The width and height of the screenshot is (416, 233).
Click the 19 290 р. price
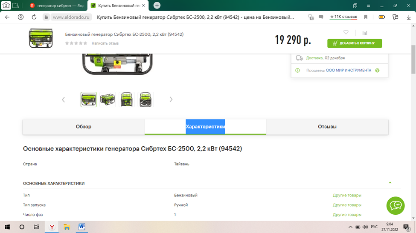pos(293,40)
